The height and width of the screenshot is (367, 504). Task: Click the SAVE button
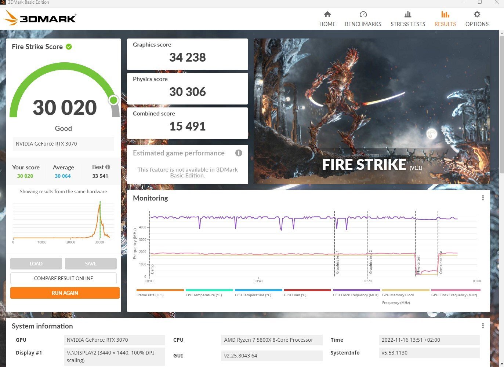click(x=91, y=264)
